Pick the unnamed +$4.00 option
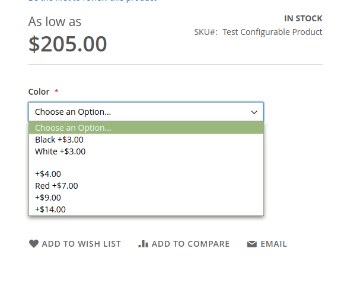Image resolution: width=341 pixels, height=284 pixels. (146, 174)
